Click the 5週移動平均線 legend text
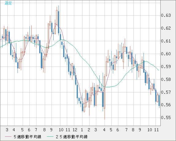The width and height of the screenshot is (176, 141). [28, 137]
